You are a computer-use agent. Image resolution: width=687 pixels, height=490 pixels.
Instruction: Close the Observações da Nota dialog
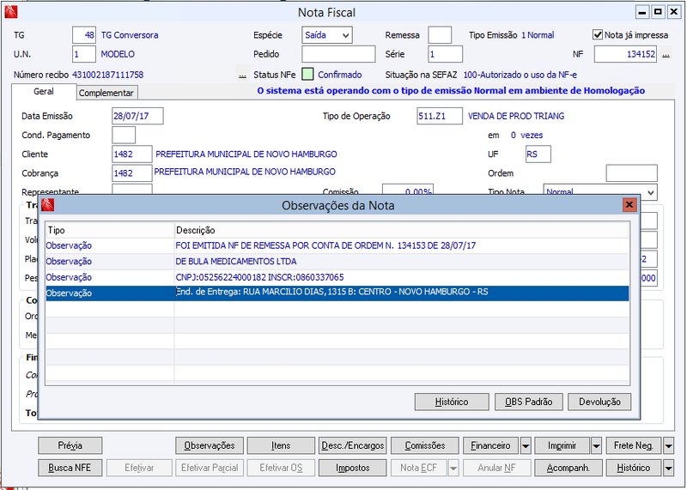[629, 204]
